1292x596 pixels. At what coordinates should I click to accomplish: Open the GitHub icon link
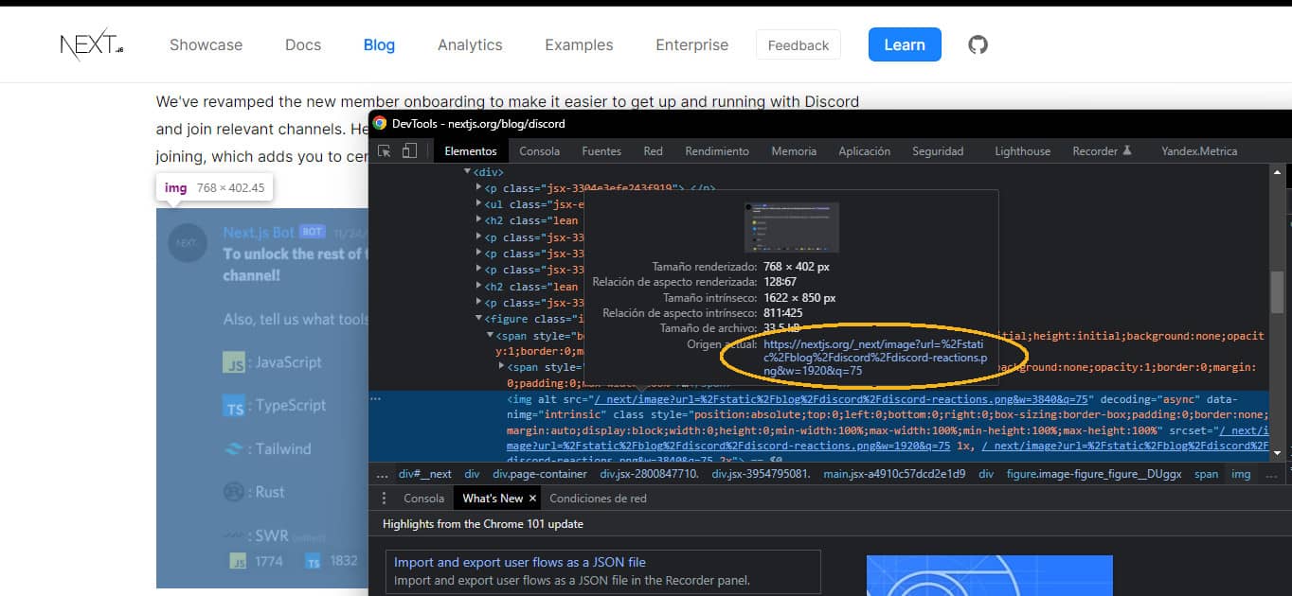coord(978,44)
